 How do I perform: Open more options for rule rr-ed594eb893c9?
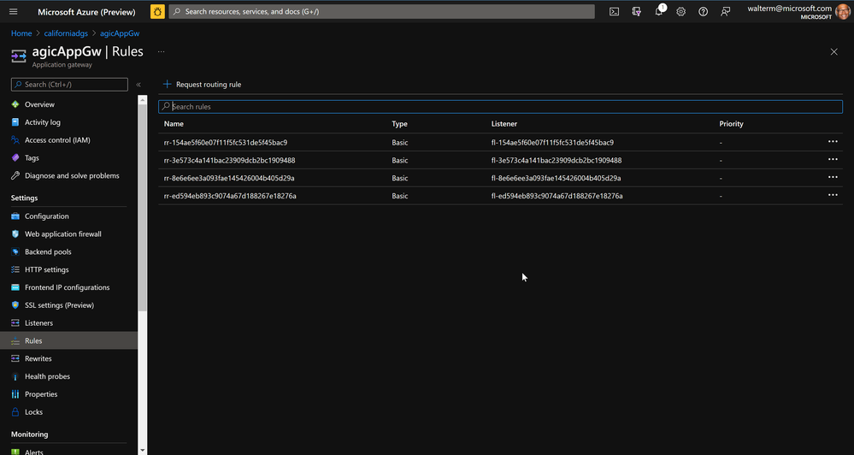(x=833, y=195)
